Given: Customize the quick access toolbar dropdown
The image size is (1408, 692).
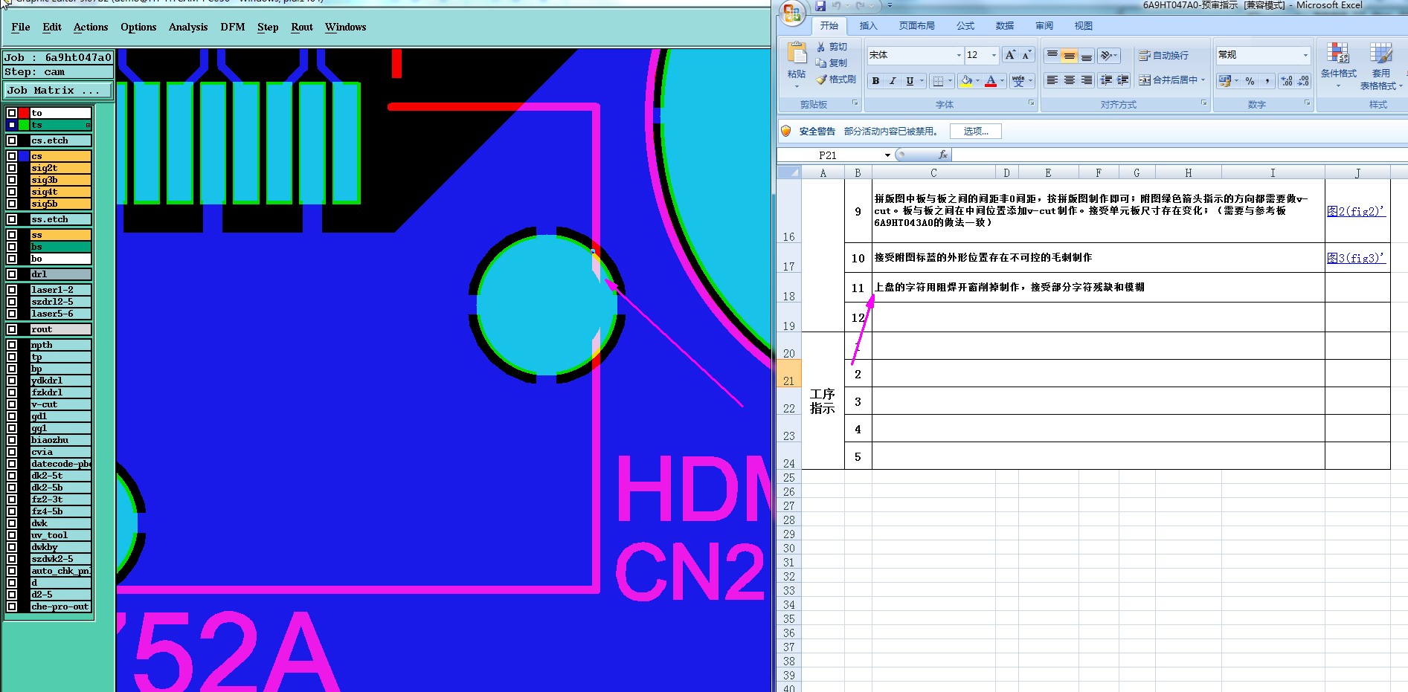Looking at the screenshot, I should coord(890,6).
